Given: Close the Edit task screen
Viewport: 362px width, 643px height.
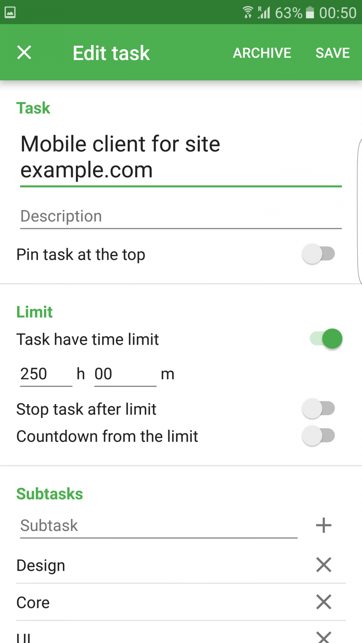Looking at the screenshot, I should coord(24,52).
